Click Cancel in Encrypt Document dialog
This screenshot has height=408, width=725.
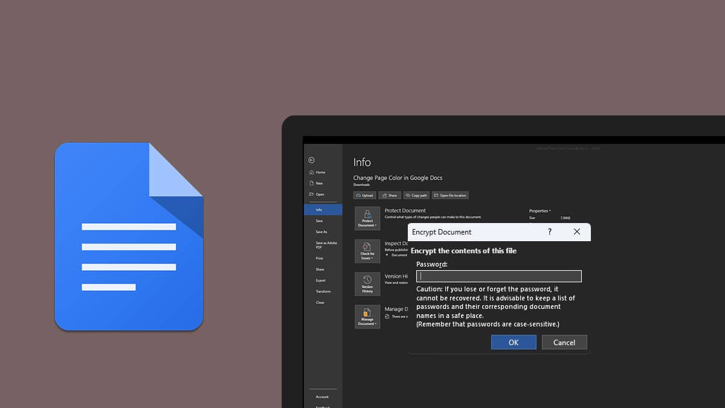[x=564, y=342]
